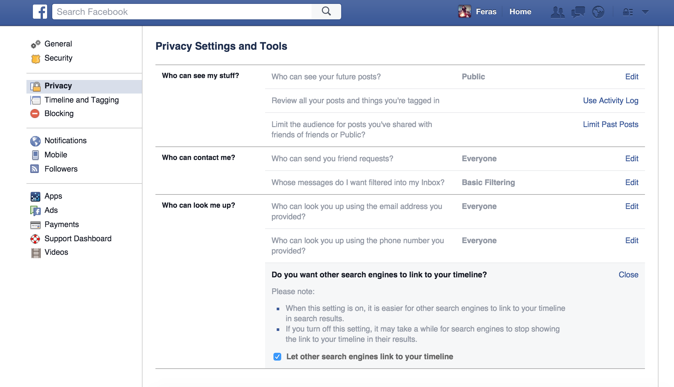The width and height of the screenshot is (674, 387).
Task: Expand the account dropdown arrow in top bar
Action: (x=645, y=12)
